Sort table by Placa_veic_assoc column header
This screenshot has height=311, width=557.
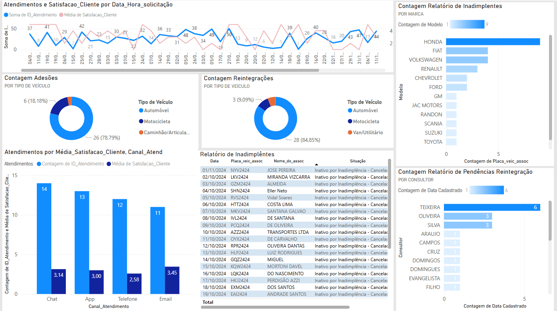(x=247, y=161)
